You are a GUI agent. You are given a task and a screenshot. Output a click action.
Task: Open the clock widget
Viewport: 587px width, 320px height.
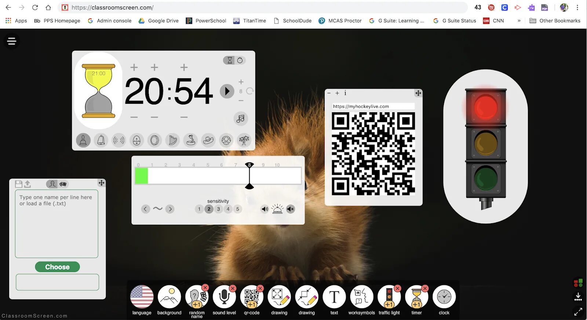(x=444, y=297)
